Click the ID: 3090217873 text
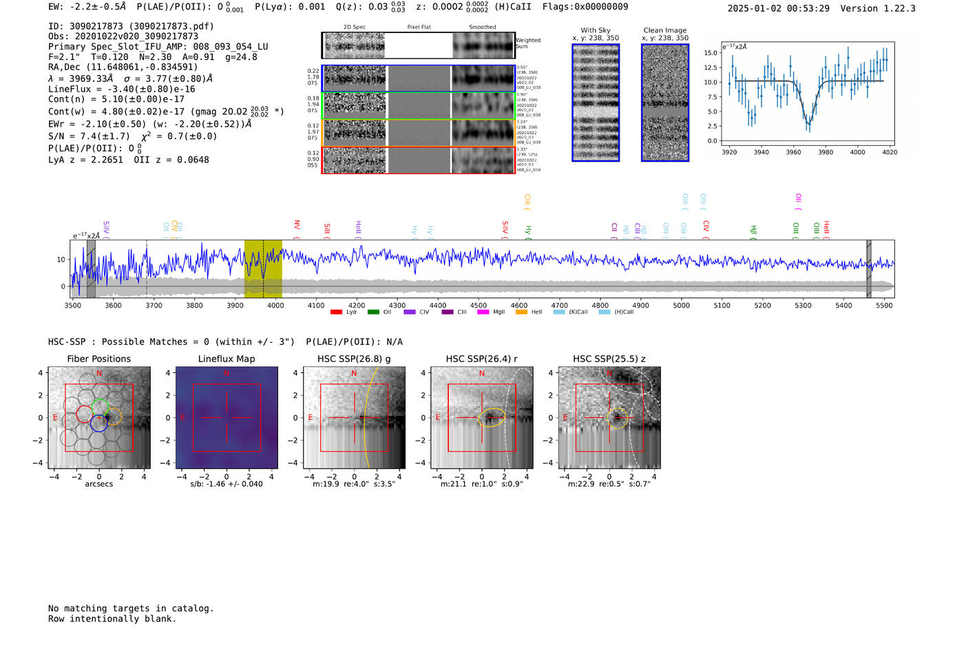Screen dimensions: 964x656 131,26
